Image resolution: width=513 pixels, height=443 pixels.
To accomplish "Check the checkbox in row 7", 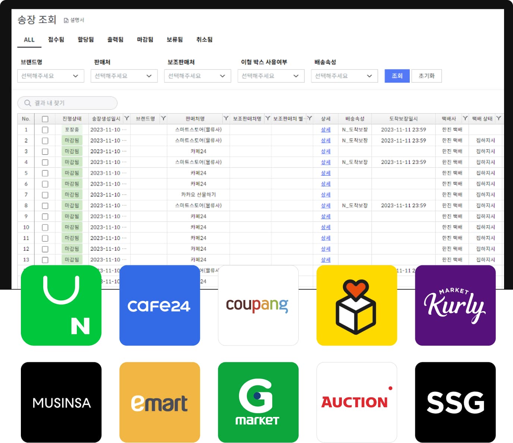I will click(45, 195).
